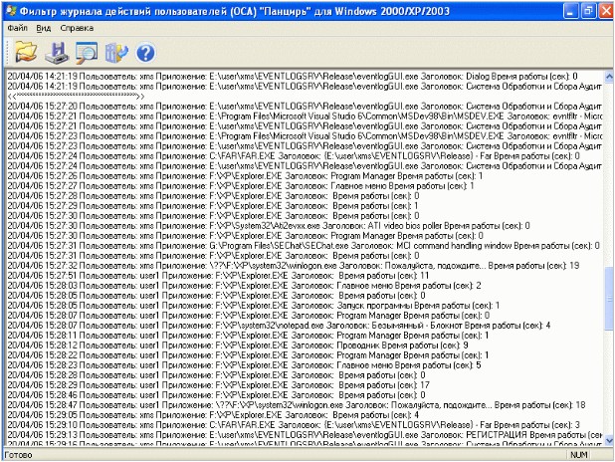
Task: Click the open folder toolbar icon
Action: click(x=26, y=52)
